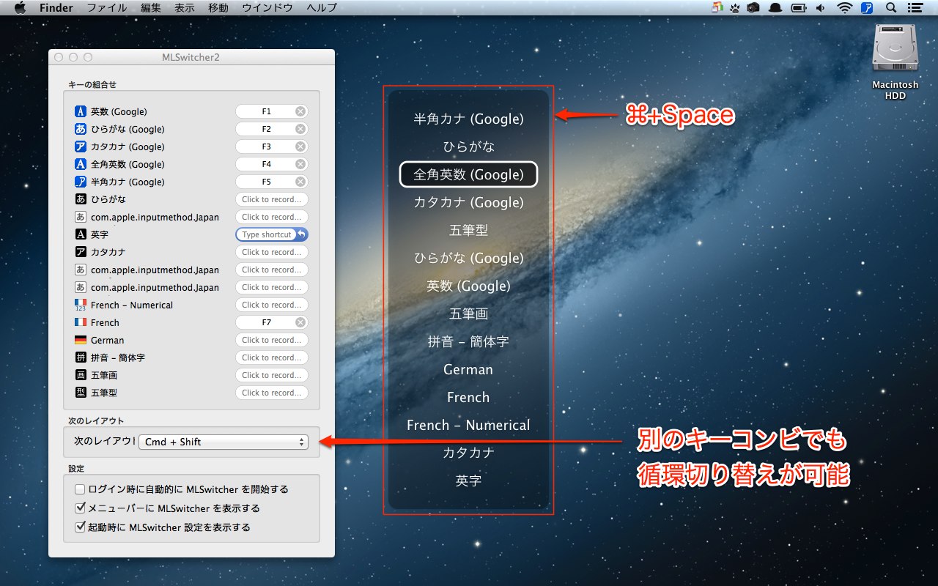The image size is (938, 586).
Task: Select French – Numerical in the switcher overlay
Action: (x=468, y=425)
